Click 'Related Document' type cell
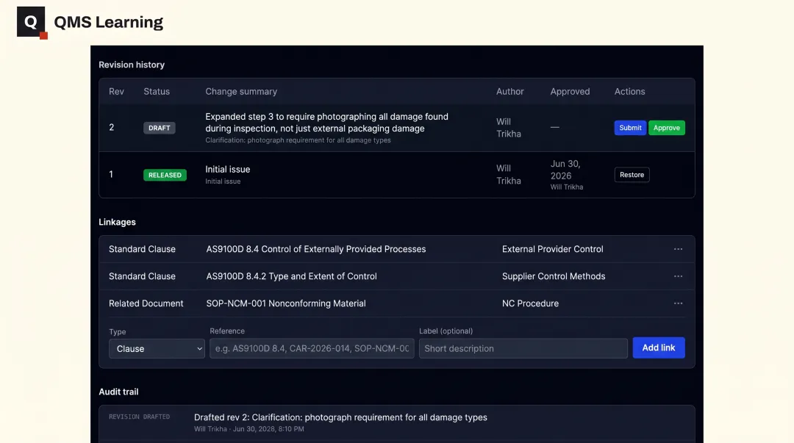 point(146,303)
